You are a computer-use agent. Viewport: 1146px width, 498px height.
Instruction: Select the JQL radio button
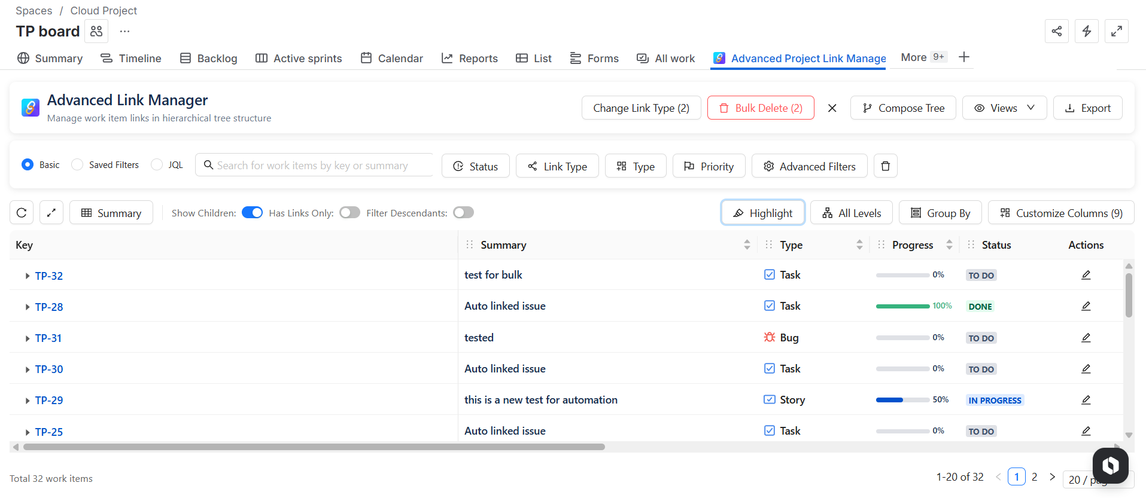pos(157,165)
